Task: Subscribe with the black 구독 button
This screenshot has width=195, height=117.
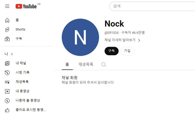Action: [112, 51]
